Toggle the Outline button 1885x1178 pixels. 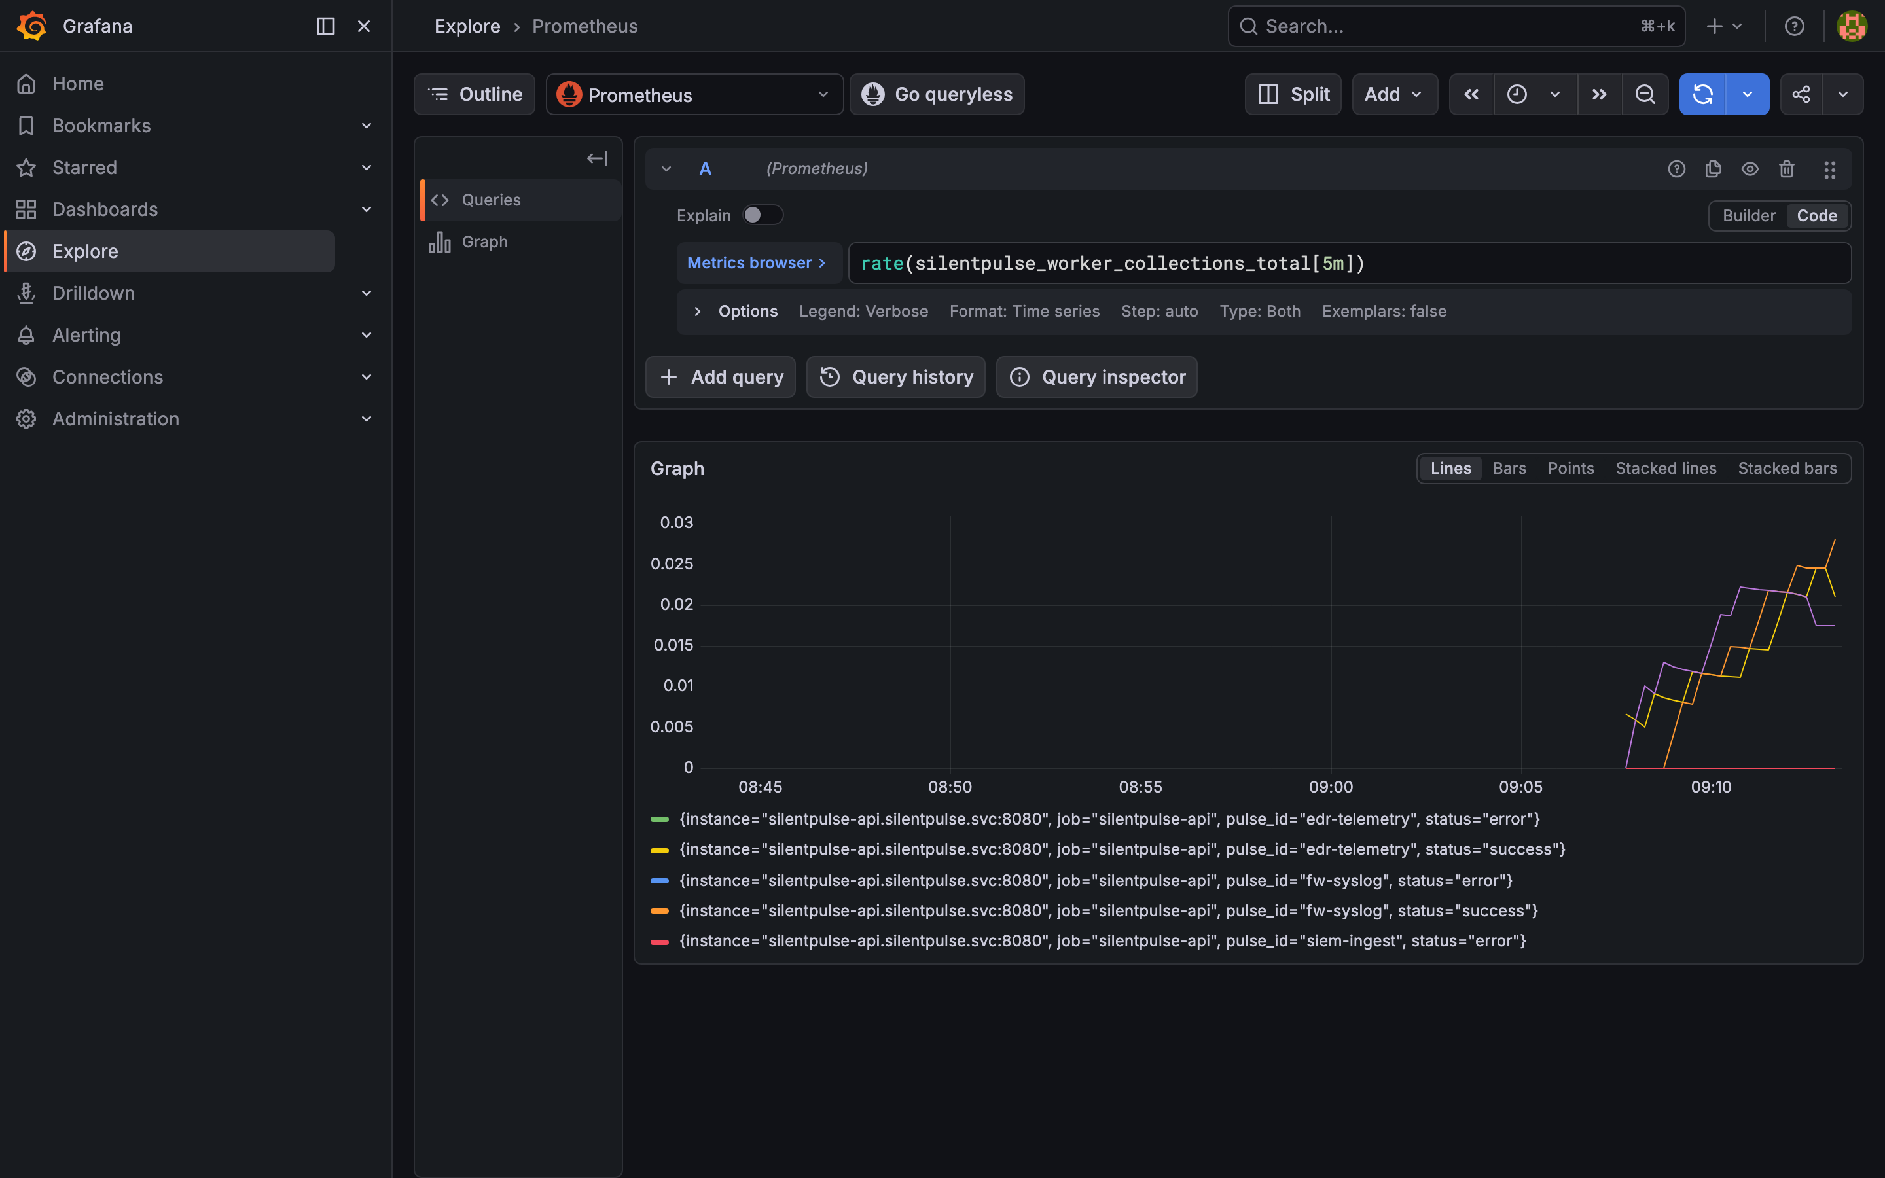pos(475,94)
